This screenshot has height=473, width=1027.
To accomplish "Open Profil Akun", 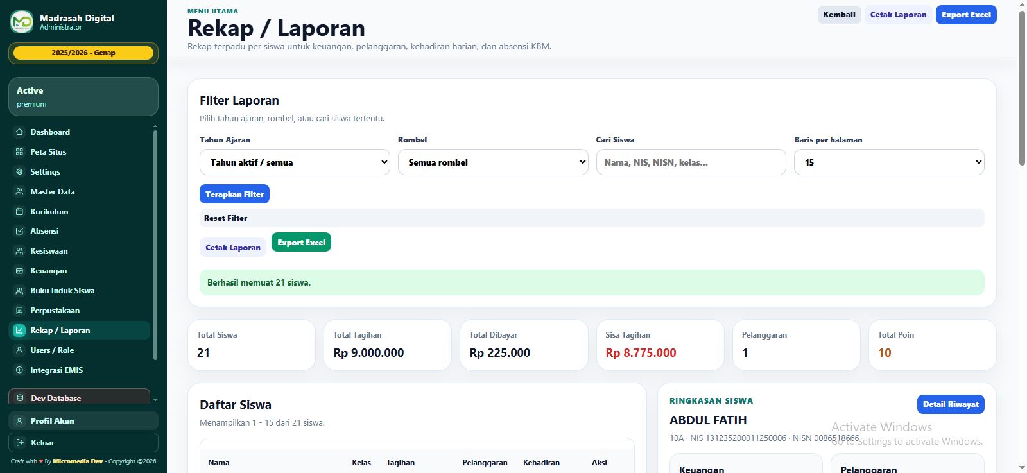I will click(x=83, y=421).
